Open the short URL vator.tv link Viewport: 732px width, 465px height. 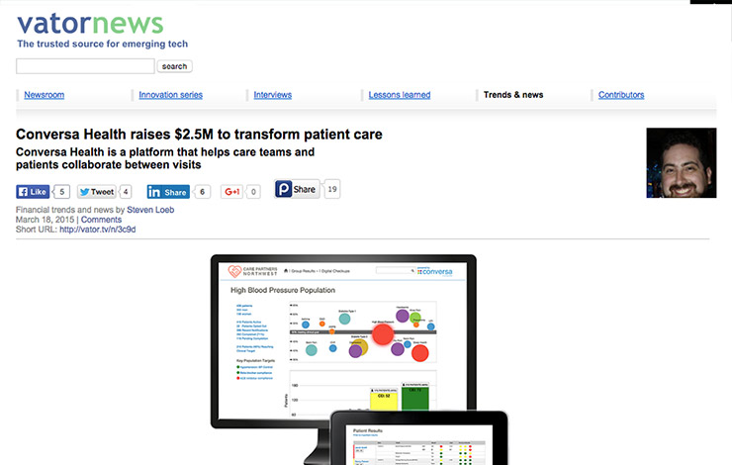(98, 230)
